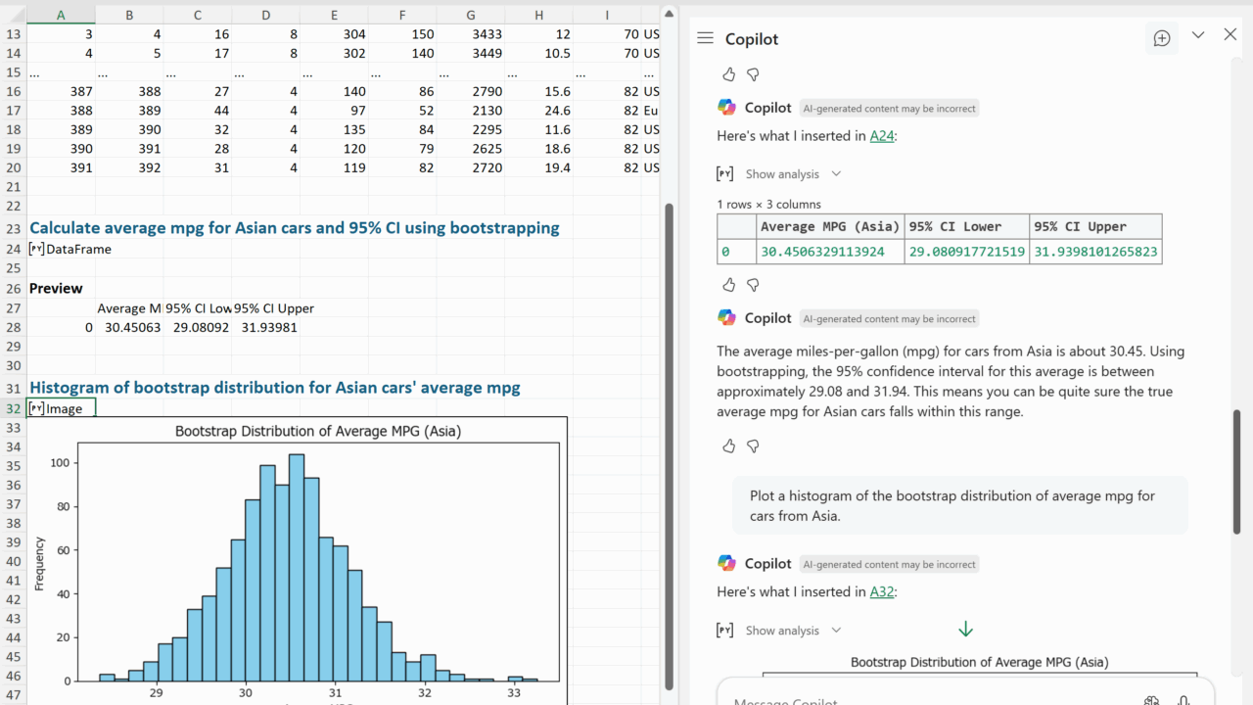This screenshot has height=705, width=1253.
Task: Close the Copilot pane
Action: [x=1230, y=35]
